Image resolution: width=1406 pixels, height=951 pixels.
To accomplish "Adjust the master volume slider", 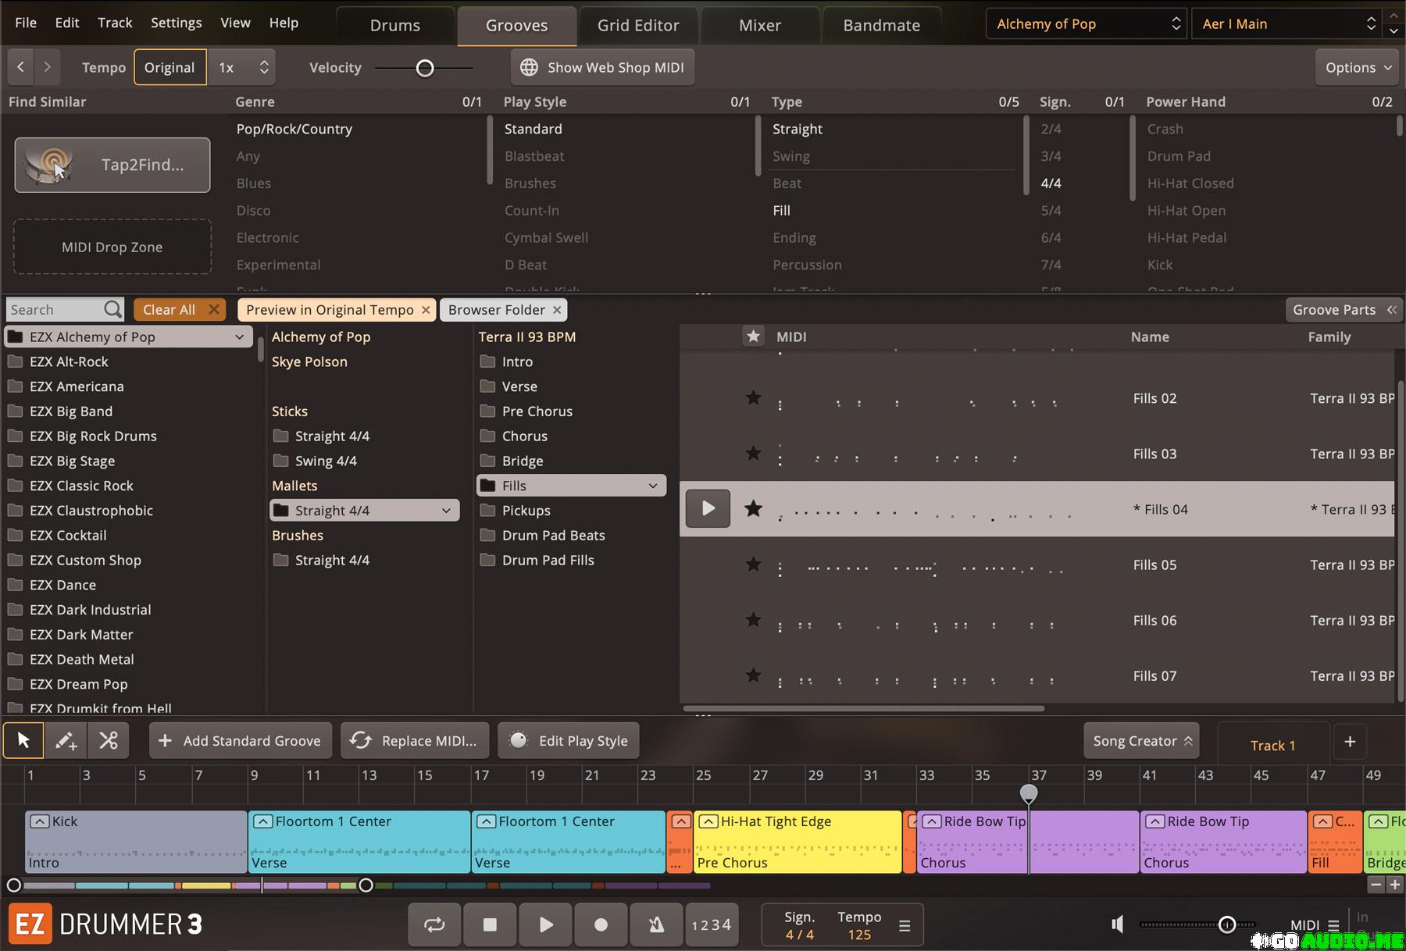I will pos(1227,924).
